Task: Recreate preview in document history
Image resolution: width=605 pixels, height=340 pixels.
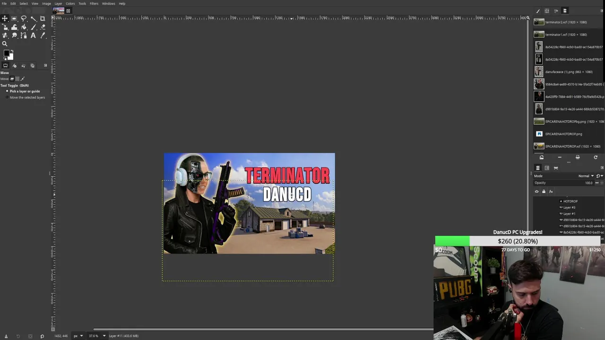Action: point(596,157)
